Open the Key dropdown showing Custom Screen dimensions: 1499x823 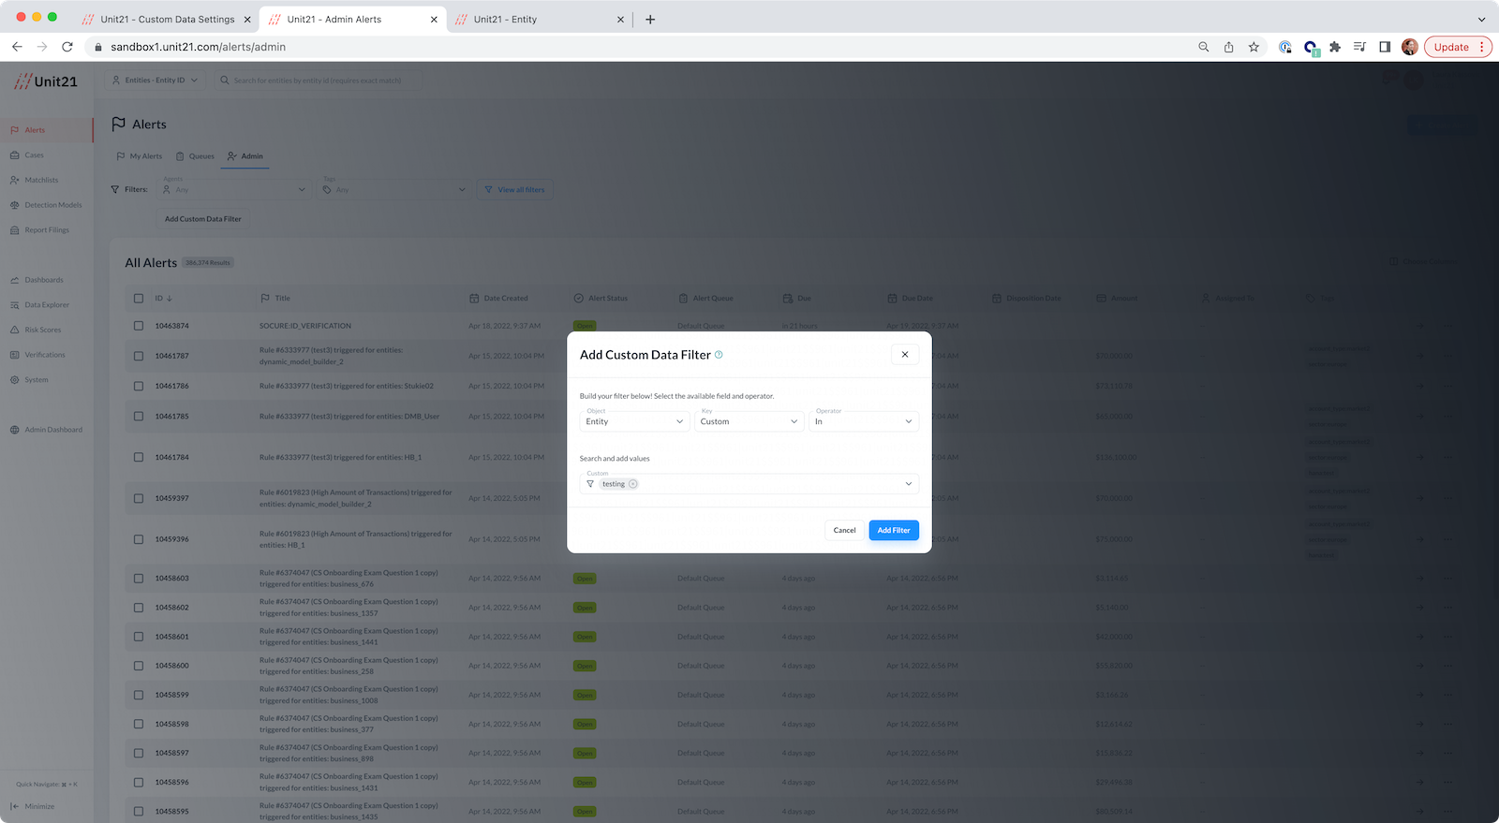coord(749,421)
